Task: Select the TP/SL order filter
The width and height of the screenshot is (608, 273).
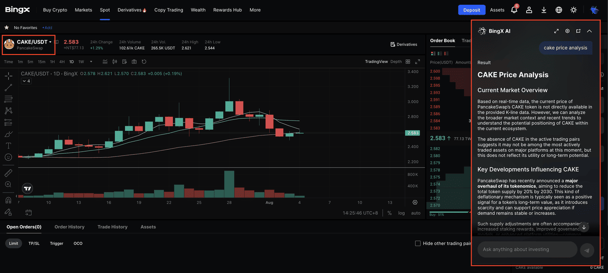Action: (34, 244)
